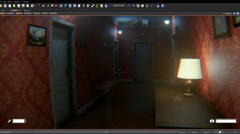Click the terrain landscape icon
The width and height of the screenshot is (240, 134).
coord(43,6)
